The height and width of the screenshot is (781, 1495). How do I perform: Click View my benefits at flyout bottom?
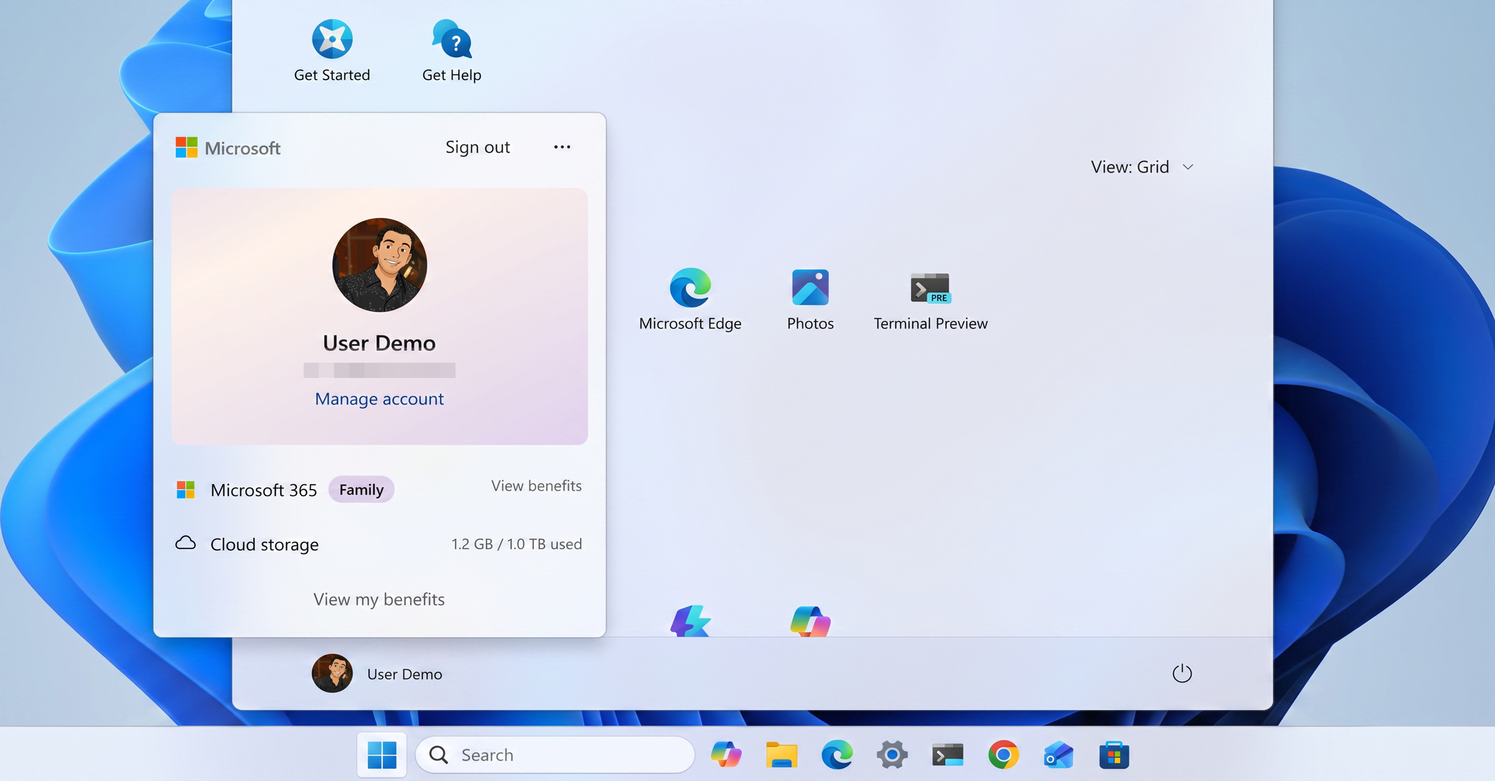379,599
